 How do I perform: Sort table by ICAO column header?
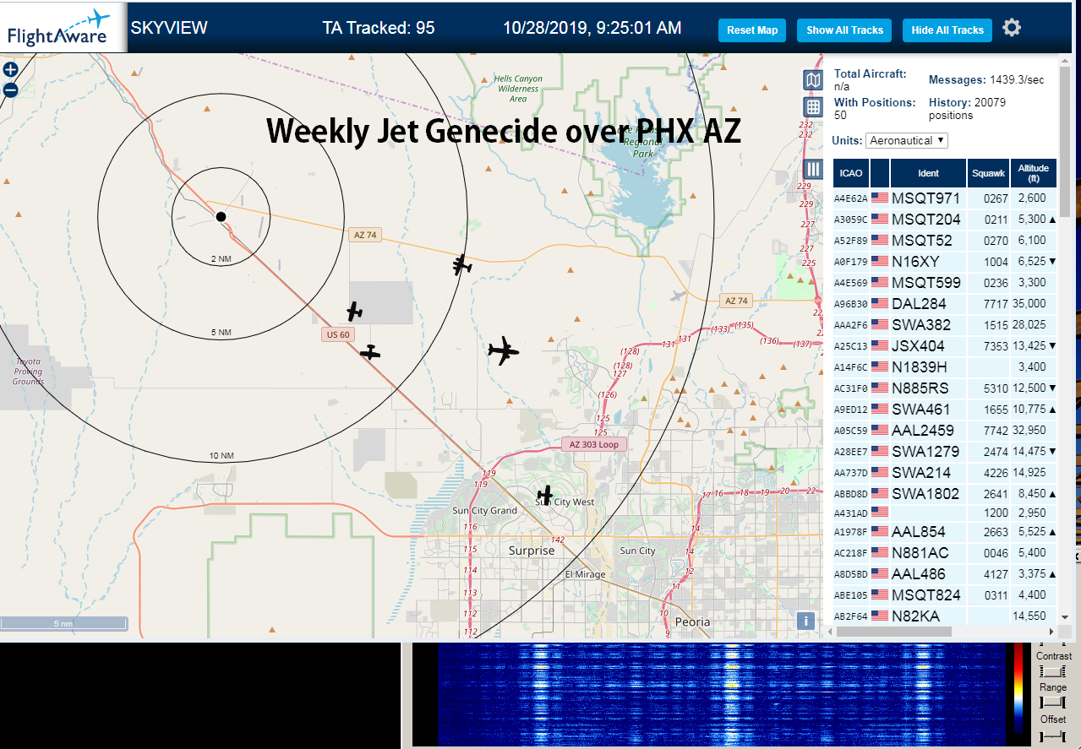point(851,173)
